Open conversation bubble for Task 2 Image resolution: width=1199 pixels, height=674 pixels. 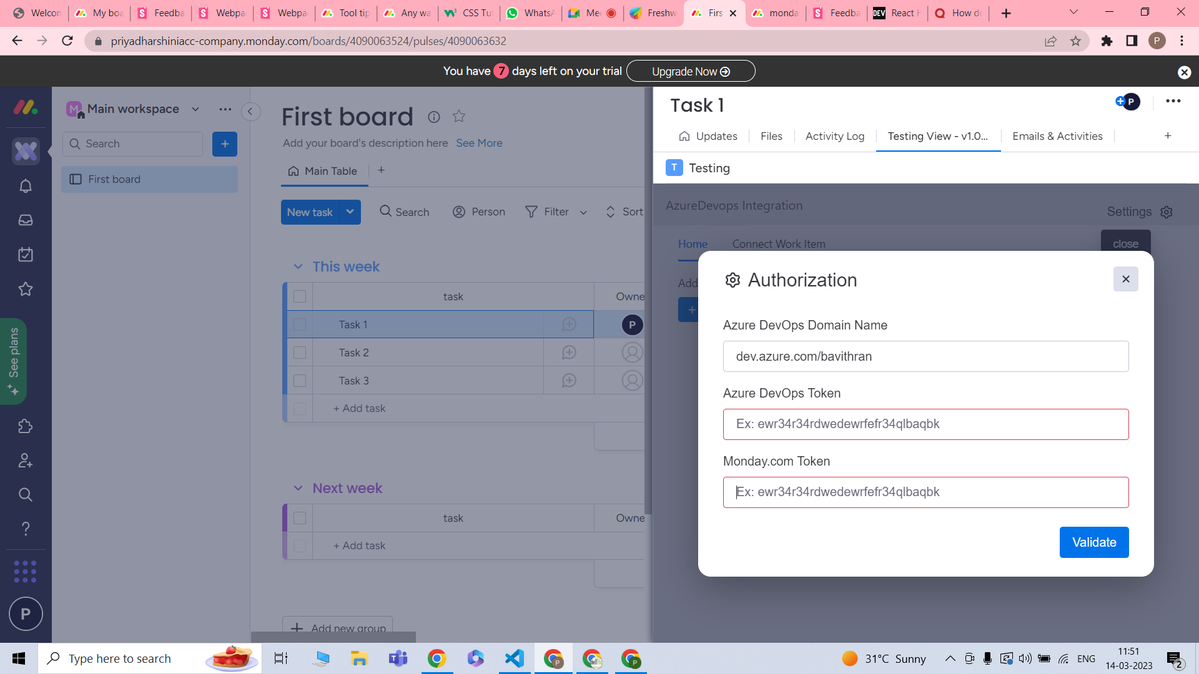pos(569,353)
